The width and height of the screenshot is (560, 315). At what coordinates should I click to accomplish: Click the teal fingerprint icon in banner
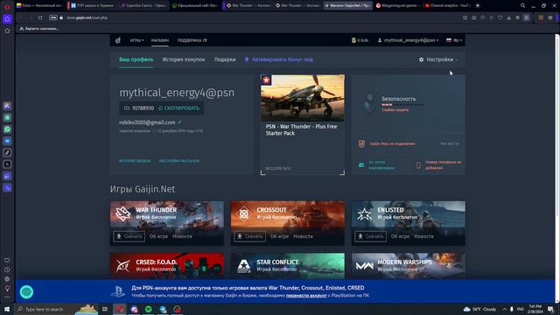coord(27,292)
